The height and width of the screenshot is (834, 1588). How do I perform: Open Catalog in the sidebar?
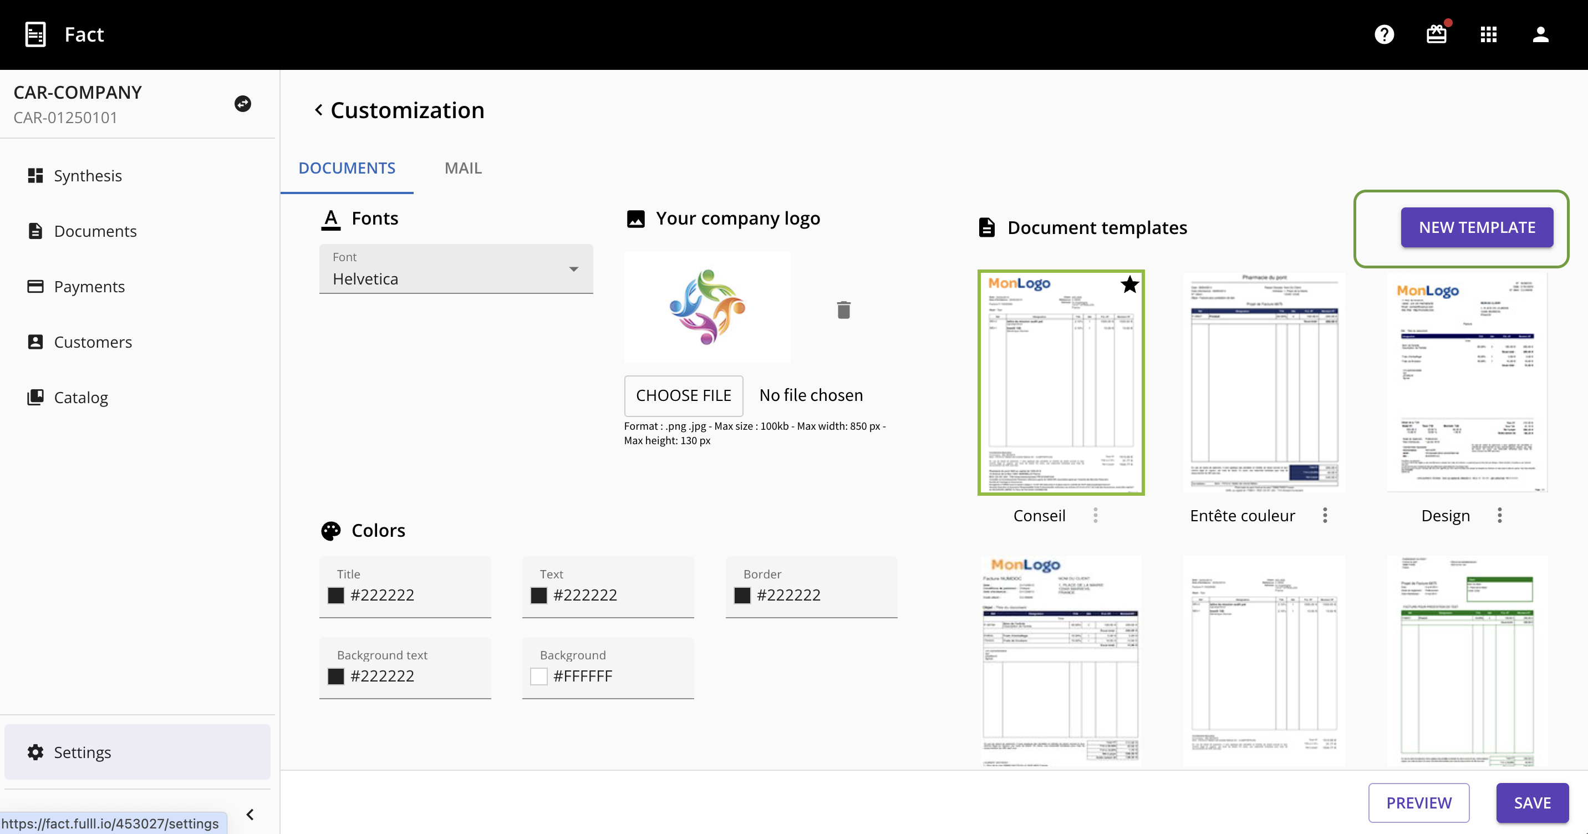(x=81, y=398)
